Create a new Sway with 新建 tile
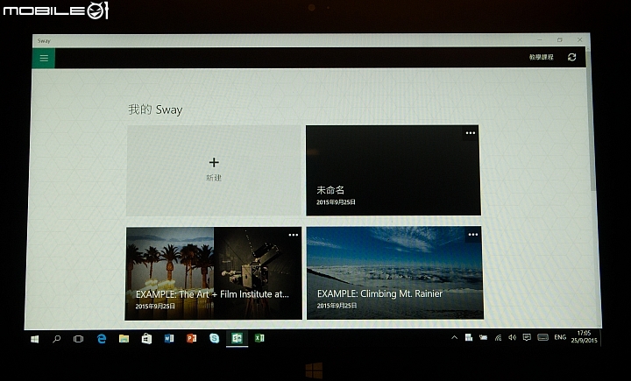The image size is (631, 381). [x=214, y=170]
